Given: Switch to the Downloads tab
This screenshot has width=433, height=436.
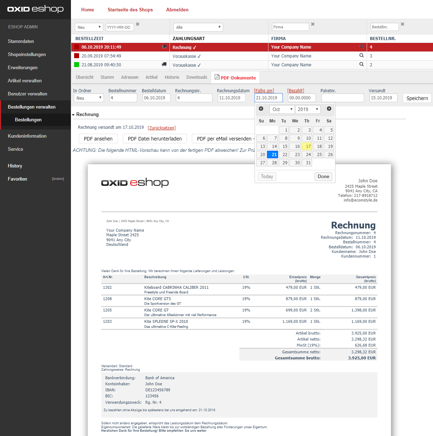Looking at the screenshot, I should point(197,77).
